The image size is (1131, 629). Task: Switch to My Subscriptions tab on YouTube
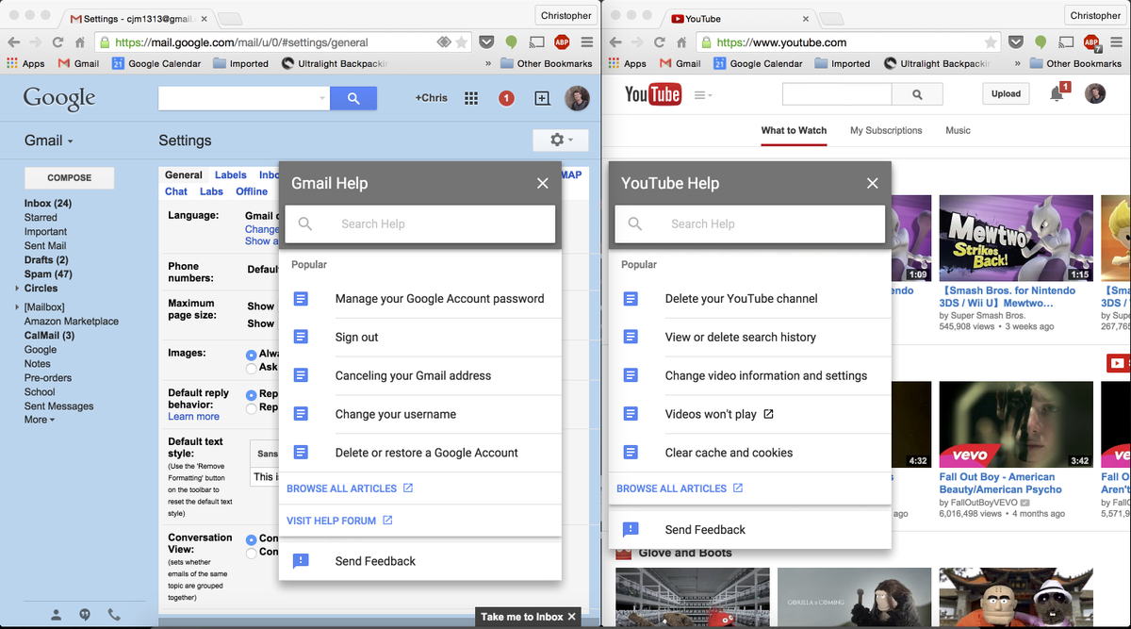click(886, 130)
